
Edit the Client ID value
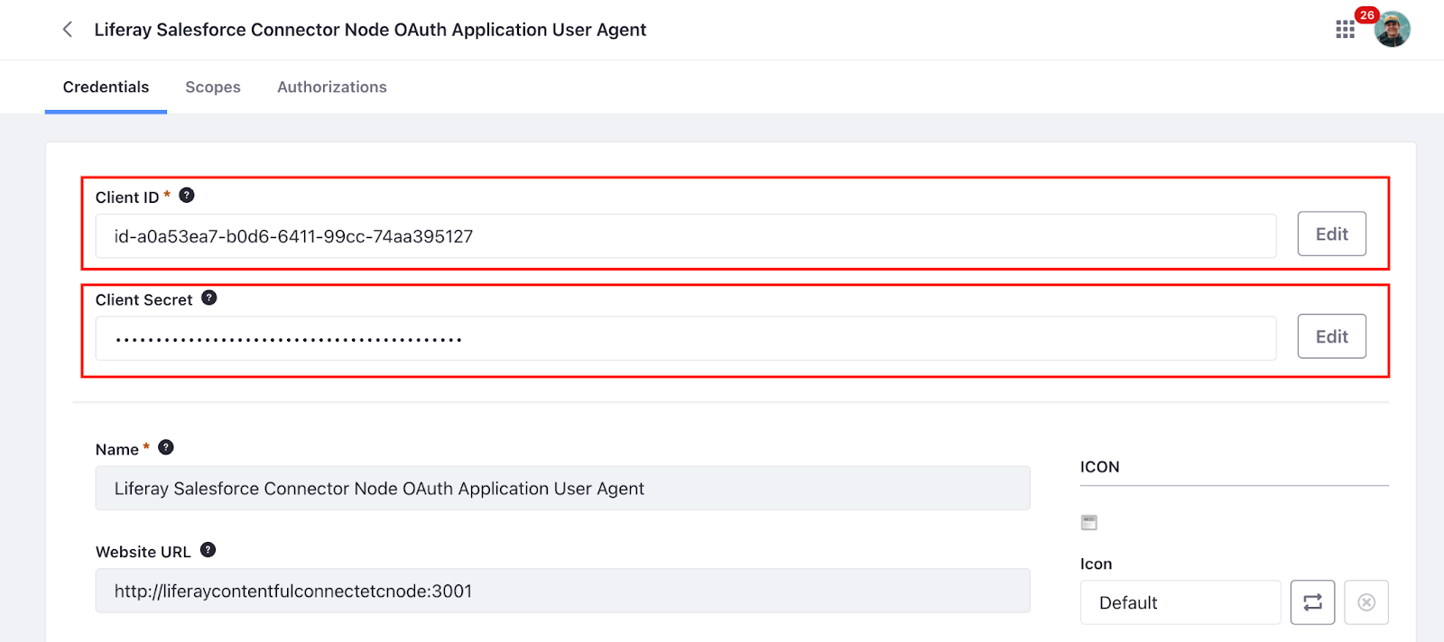coord(1331,234)
